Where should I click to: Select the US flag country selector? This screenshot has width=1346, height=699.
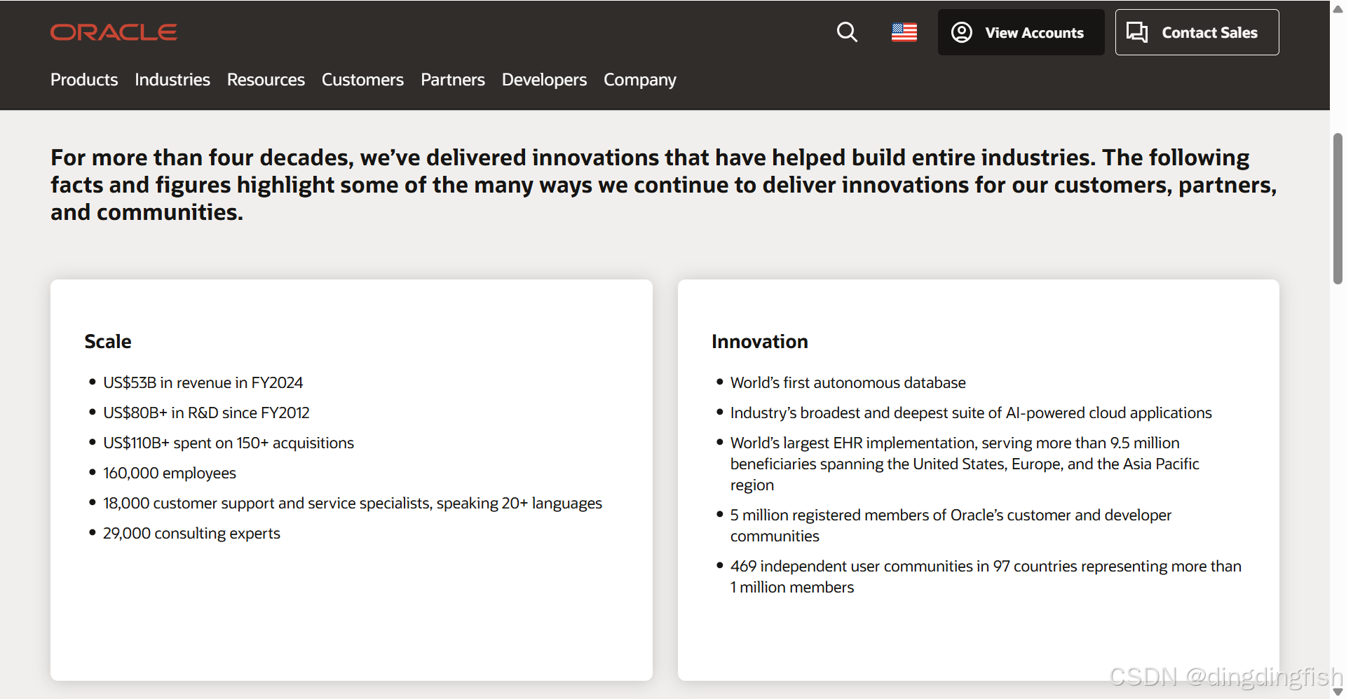coord(904,32)
